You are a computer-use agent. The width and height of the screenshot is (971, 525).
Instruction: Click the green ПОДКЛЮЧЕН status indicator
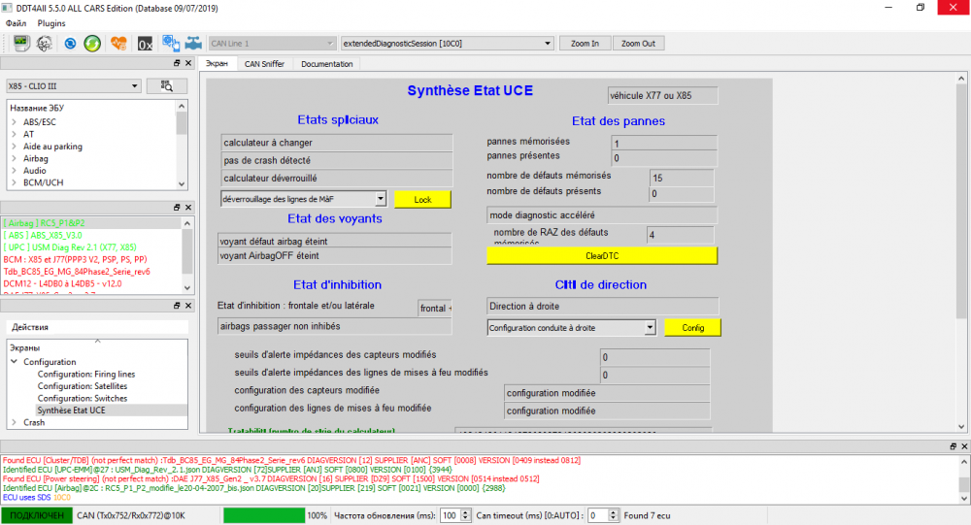[37, 515]
